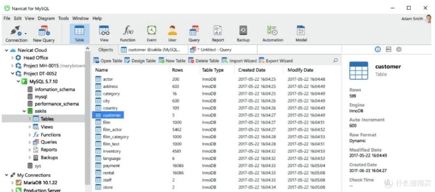This screenshot has height=192, width=435.
Task: Collapse the sakila database node
Action: pyautogui.click(x=24, y=111)
